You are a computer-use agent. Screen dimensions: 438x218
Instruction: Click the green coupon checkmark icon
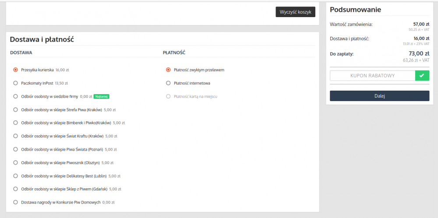[422, 76]
